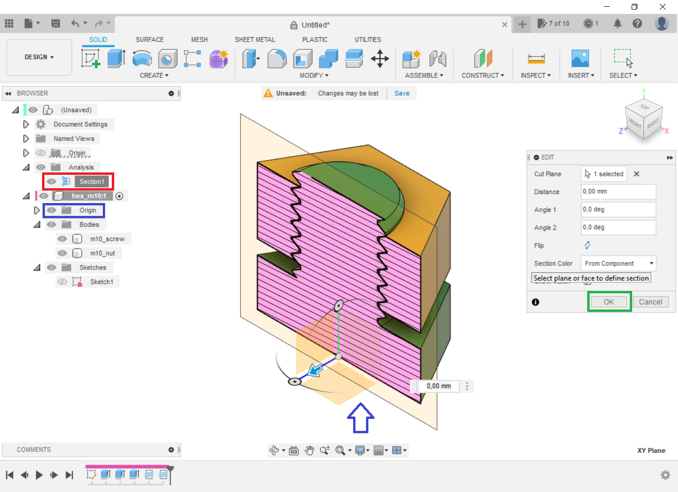Image resolution: width=678 pixels, height=492 pixels.
Task: Click the Insert image icon
Action: (x=580, y=59)
